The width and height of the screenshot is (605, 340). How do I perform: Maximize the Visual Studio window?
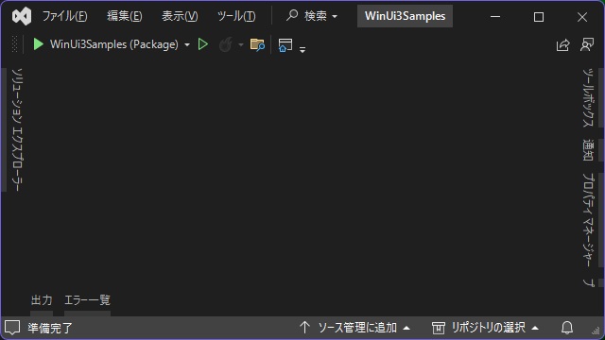539,17
